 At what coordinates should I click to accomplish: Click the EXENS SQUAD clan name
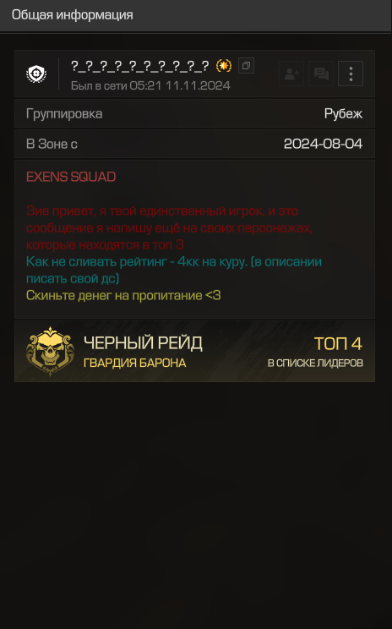71,177
